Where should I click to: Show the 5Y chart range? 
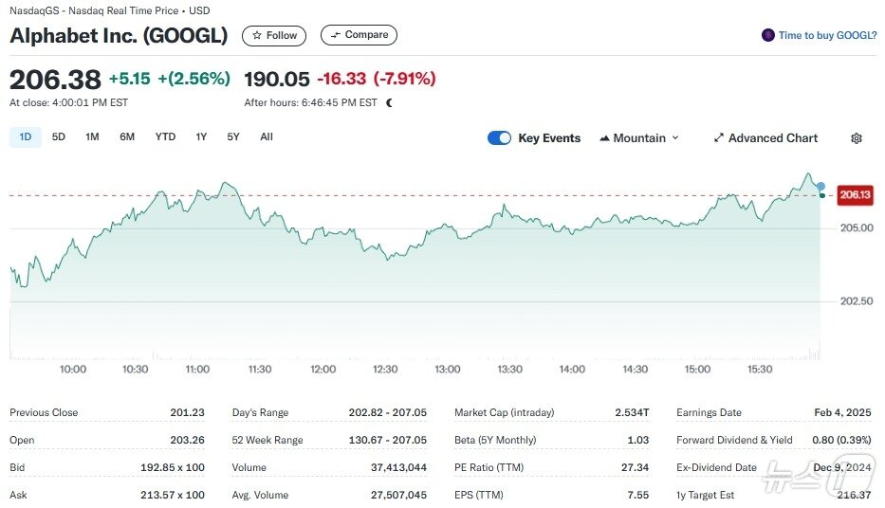(x=233, y=137)
